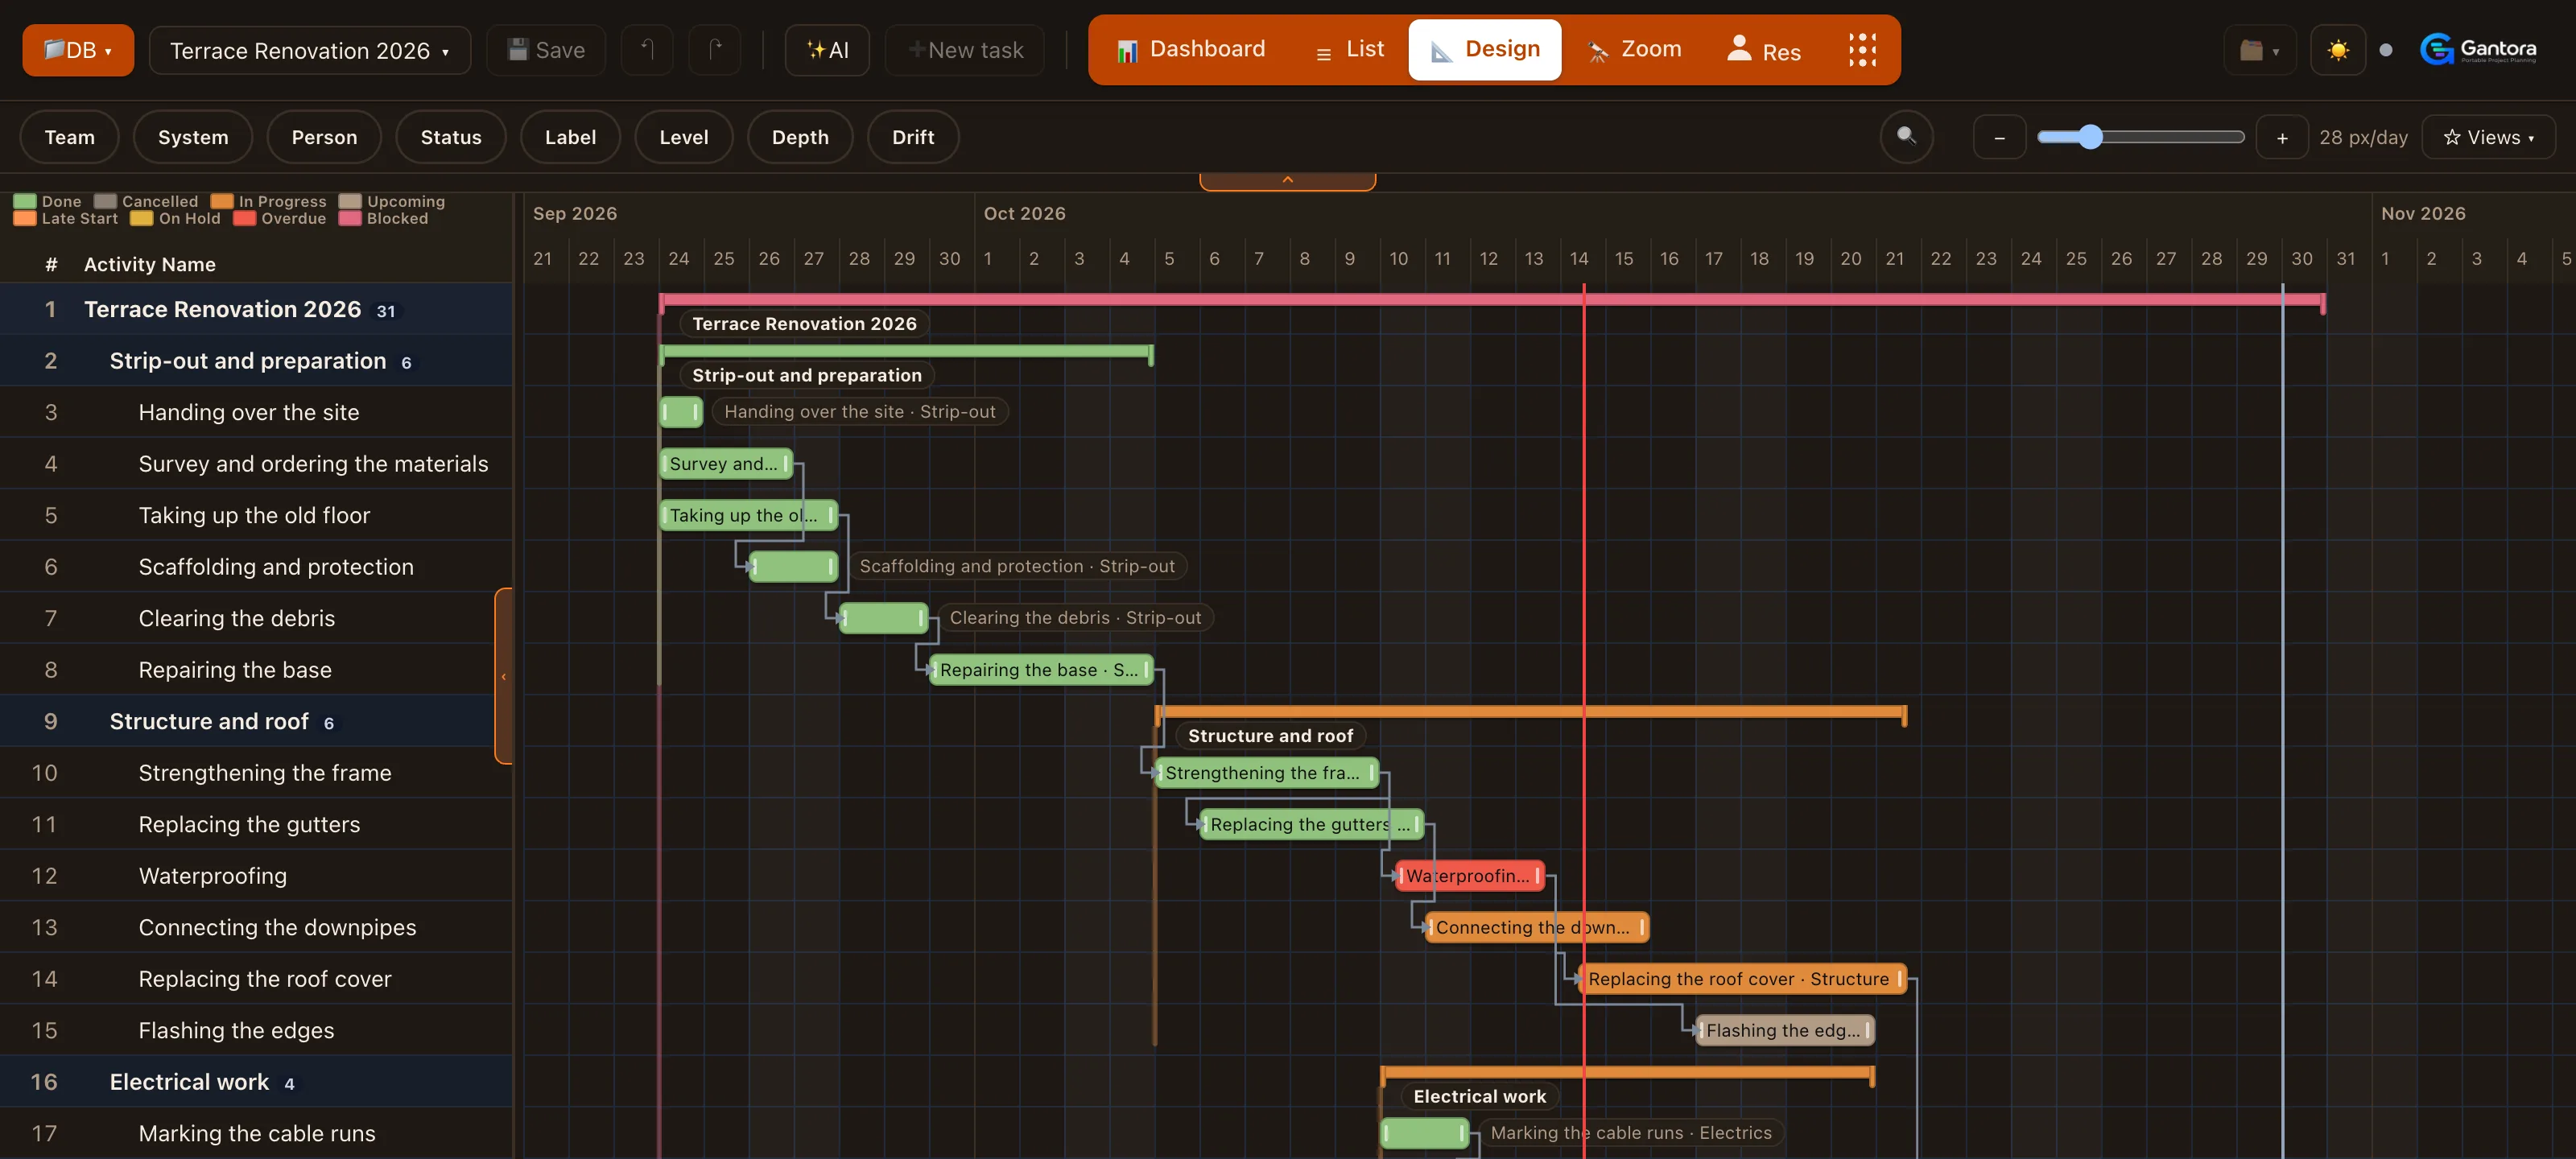Click the Save button

pyautogui.click(x=546, y=50)
